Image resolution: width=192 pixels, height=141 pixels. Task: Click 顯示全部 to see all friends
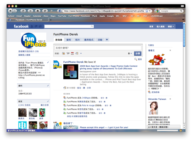[44, 105]
